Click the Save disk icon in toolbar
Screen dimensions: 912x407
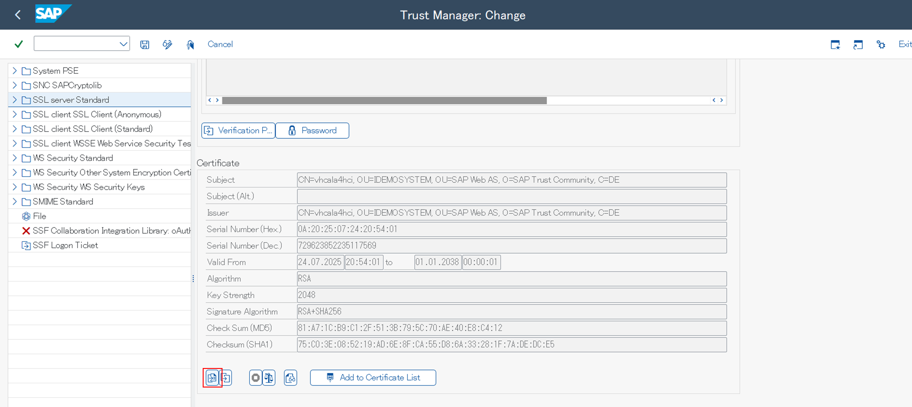coord(144,44)
